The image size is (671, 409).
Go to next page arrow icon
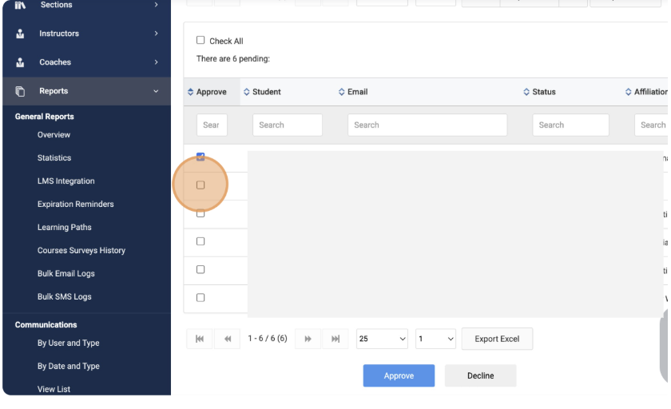click(308, 339)
